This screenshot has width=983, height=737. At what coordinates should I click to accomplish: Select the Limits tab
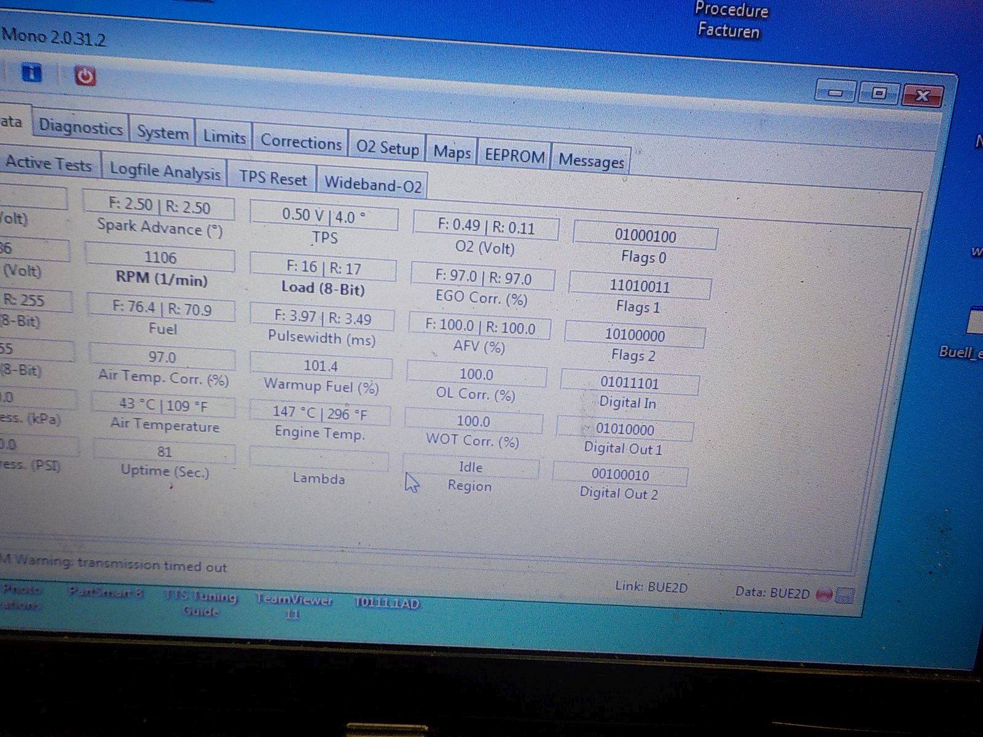224,137
